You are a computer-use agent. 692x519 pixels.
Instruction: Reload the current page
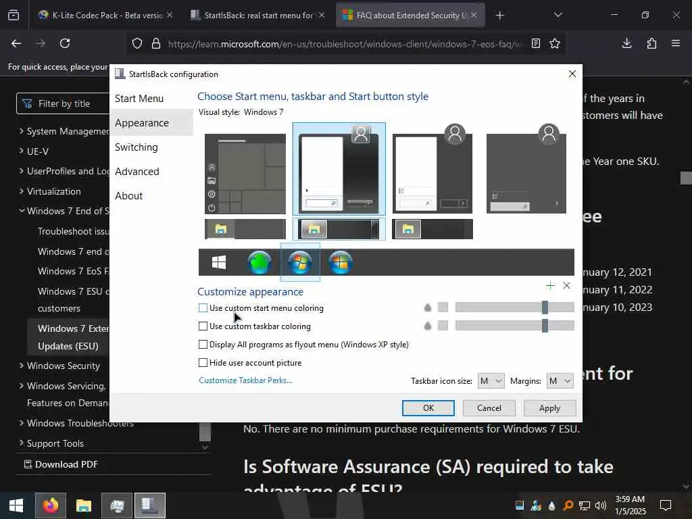(65, 43)
